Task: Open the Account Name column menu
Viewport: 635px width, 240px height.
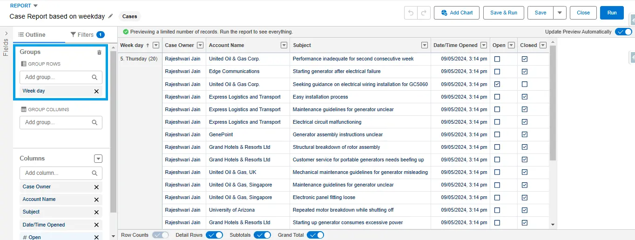Action: pos(284,45)
